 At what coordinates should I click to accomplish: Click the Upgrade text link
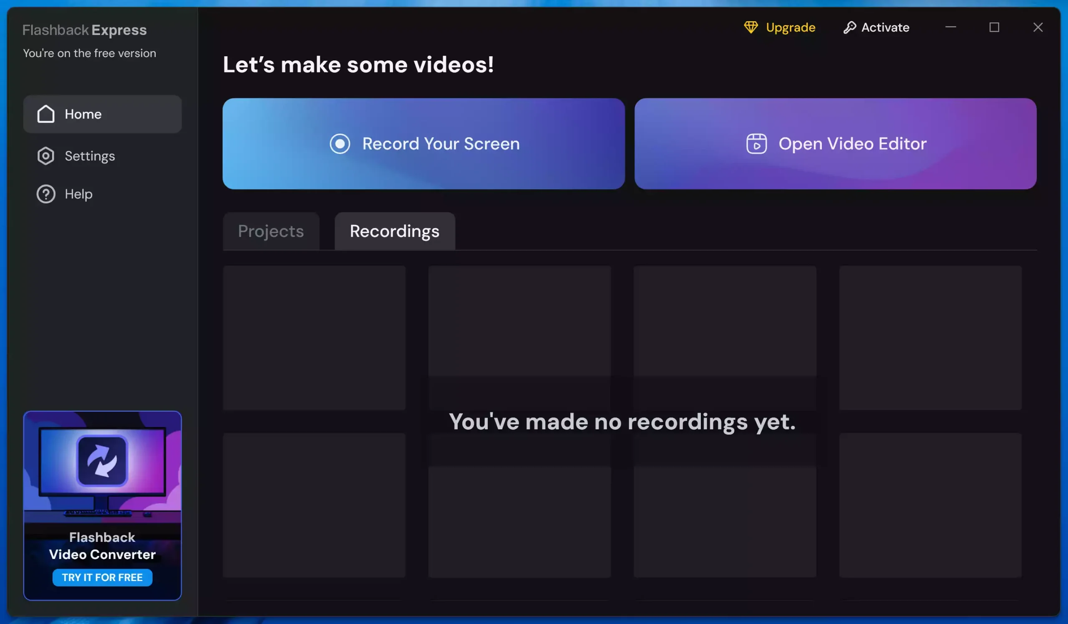pos(791,28)
